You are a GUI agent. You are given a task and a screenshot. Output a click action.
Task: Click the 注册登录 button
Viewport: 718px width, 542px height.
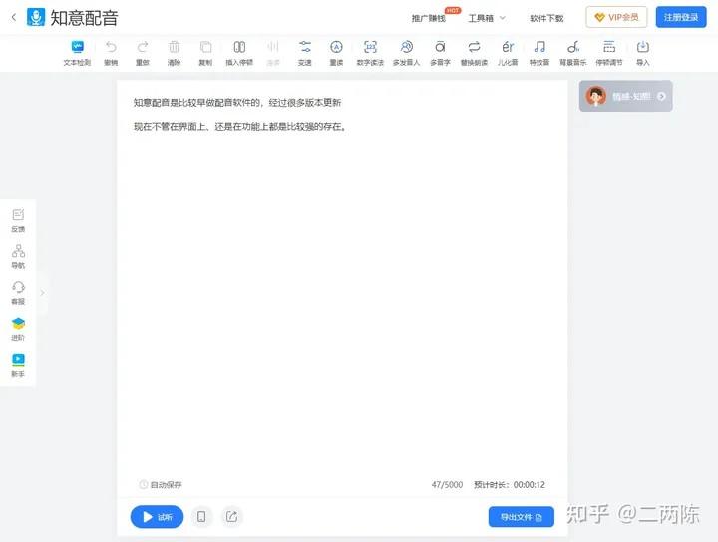[x=681, y=17]
